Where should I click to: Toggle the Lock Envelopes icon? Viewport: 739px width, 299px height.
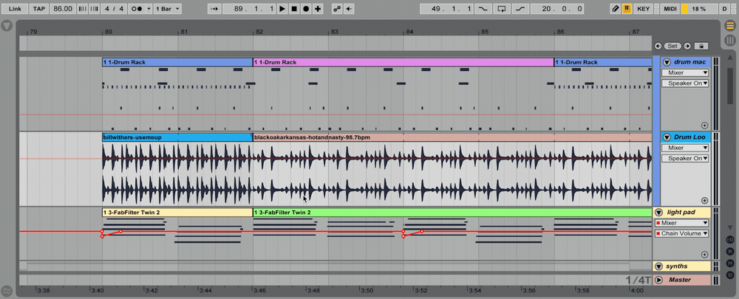point(702,47)
